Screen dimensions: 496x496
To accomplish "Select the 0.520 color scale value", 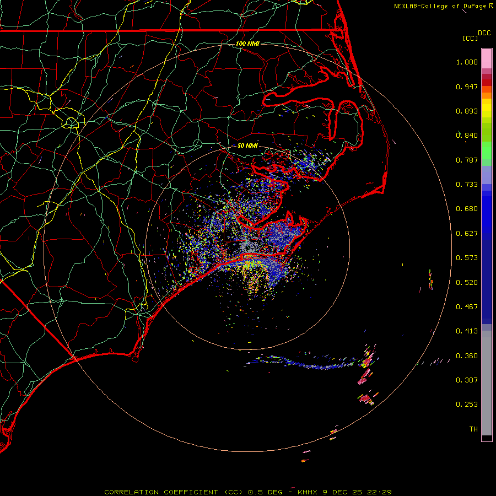I will [467, 283].
